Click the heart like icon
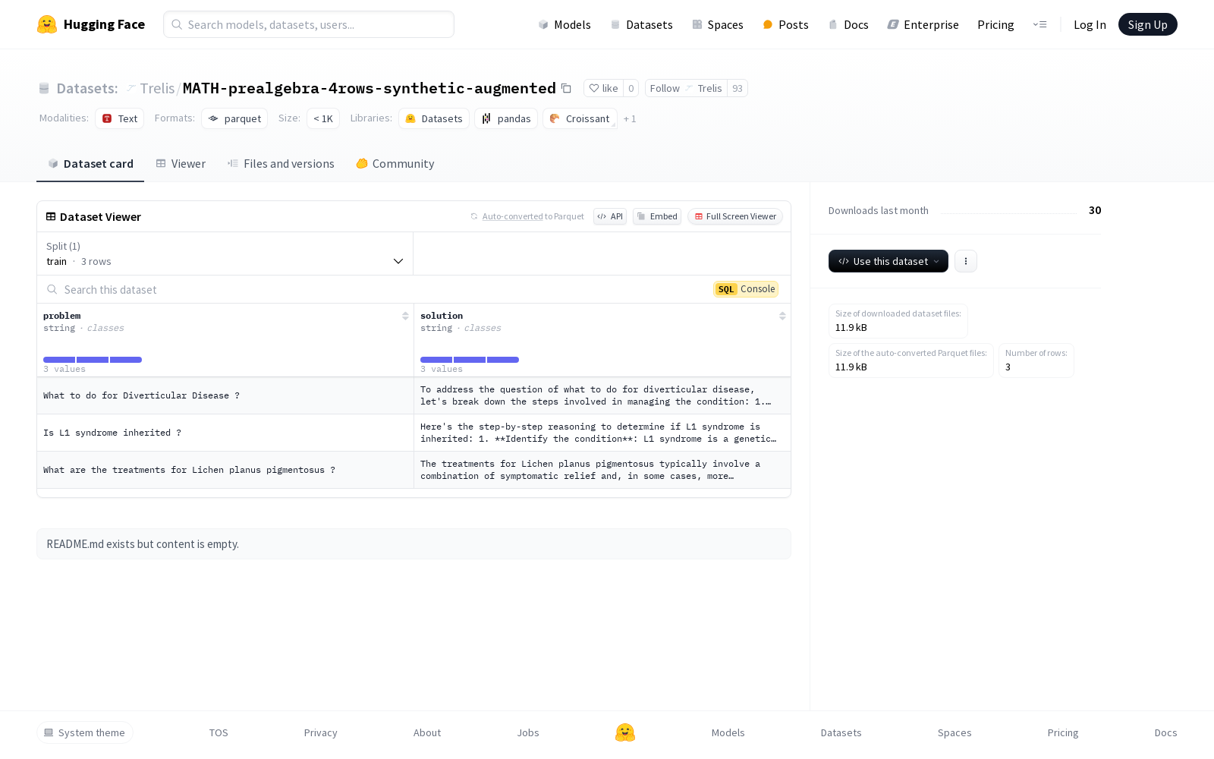 [594, 88]
